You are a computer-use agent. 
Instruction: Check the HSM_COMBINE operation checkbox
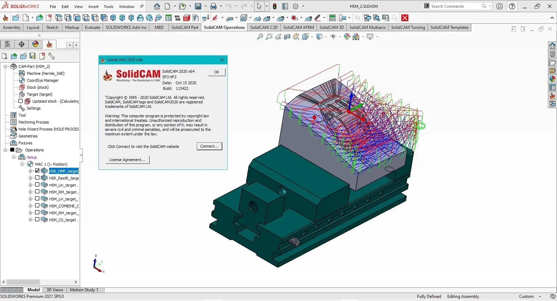[37, 206]
